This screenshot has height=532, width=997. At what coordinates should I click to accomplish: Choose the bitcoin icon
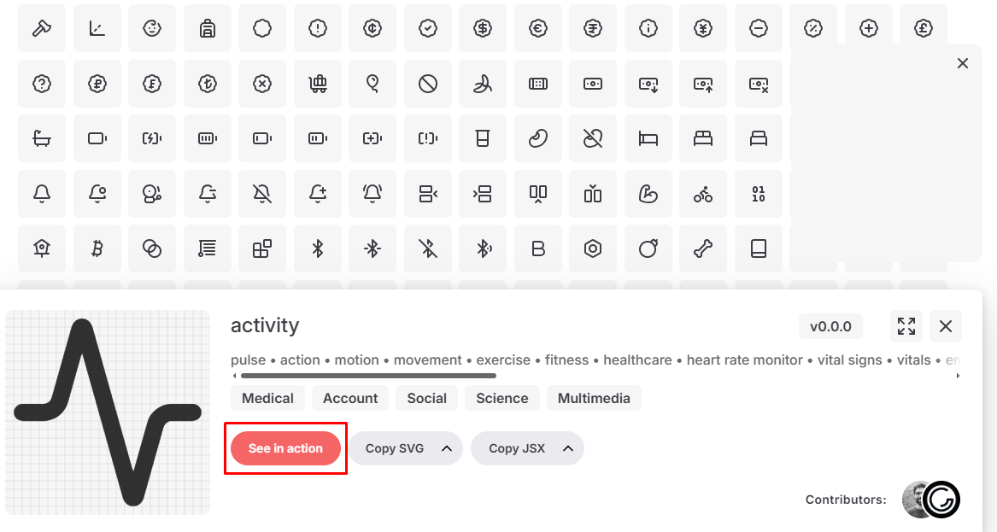coord(97,248)
